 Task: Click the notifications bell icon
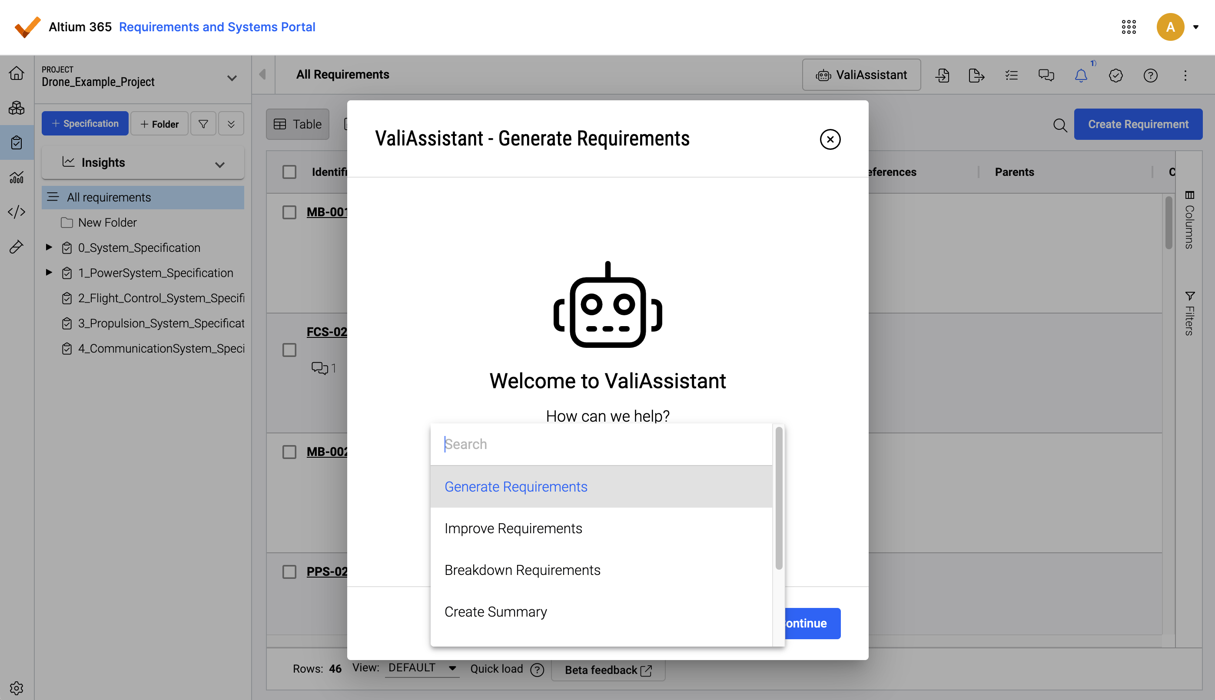1081,76
